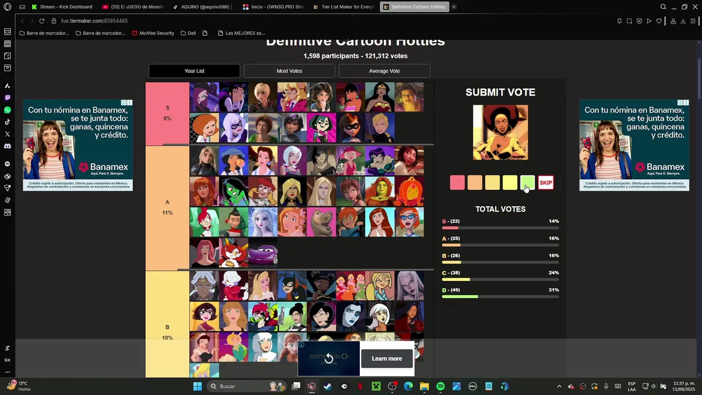Screen dimensions: 702x395
Task: Open Steam from the taskbar
Action: tap(327, 386)
